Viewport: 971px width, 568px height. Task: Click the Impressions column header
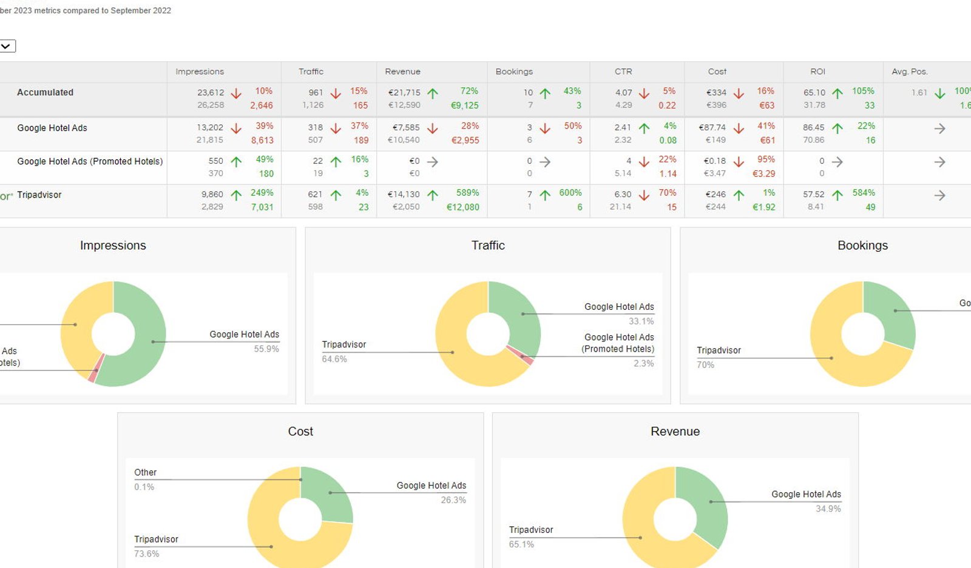click(x=200, y=72)
